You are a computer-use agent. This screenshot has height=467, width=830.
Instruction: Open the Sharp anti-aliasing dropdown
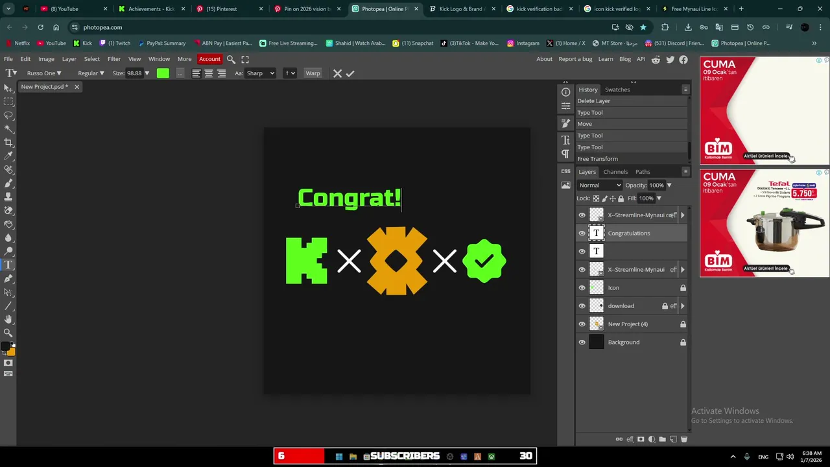(x=260, y=73)
